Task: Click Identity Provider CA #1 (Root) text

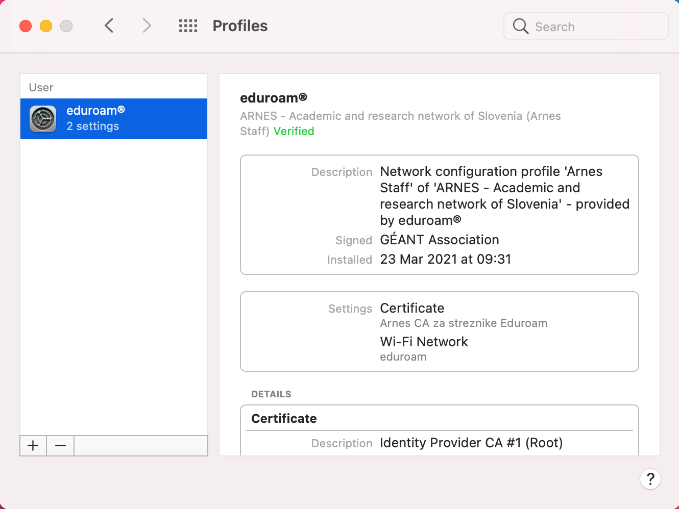Action: point(471,443)
